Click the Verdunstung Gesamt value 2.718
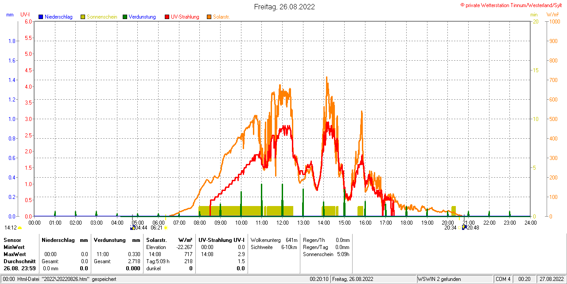This screenshot has width=567, height=284. (134, 261)
